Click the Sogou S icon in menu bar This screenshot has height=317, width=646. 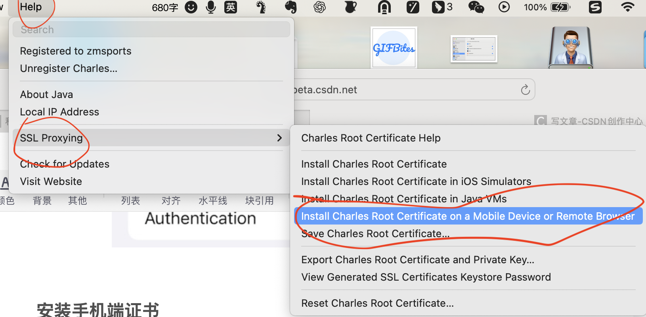pyautogui.click(x=595, y=7)
